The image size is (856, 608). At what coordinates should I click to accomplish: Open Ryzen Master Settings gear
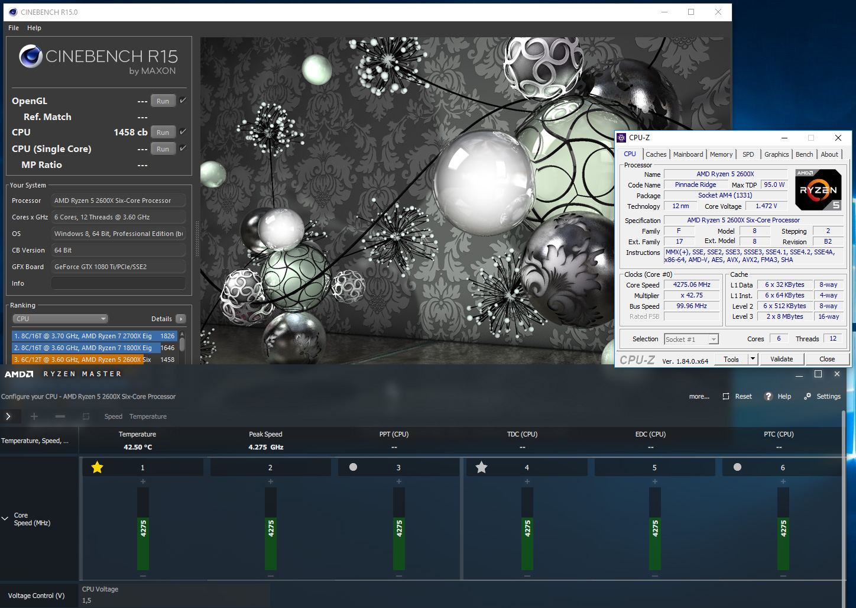807,396
